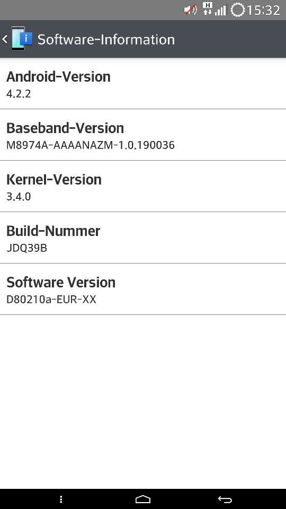Select the Baseband-Version entry
Image resolution: width=286 pixels, height=509 pixels.
point(143,135)
